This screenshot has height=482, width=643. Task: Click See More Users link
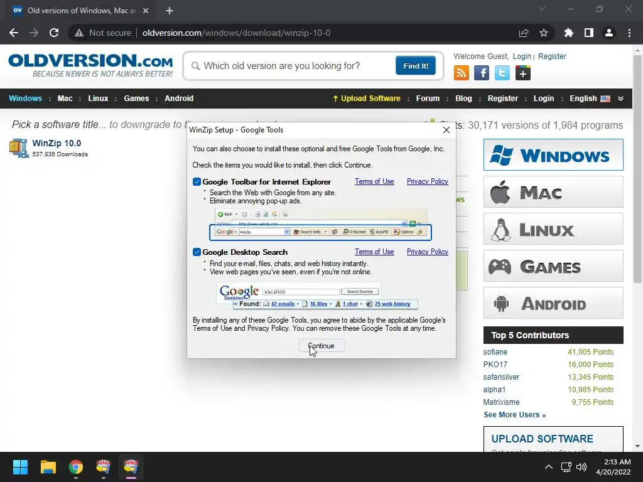tap(515, 415)
